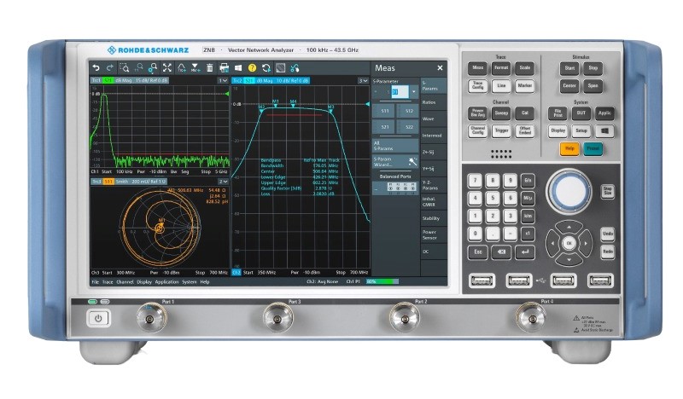Select the S21 parameter button
Viewport: 683px width, 399px height.
click(385, 127)
